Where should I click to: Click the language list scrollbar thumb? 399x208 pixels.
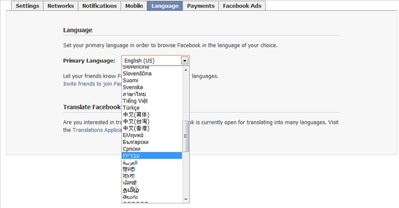[186, 136]
